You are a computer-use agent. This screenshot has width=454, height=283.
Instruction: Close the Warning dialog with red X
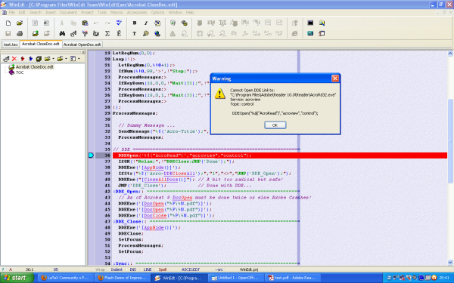(335, 78)
